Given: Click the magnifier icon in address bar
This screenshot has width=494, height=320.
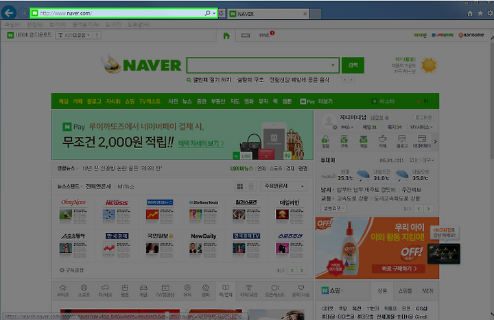Looking at the screenshot, I should pyautogui.click(x=207, y=13).
